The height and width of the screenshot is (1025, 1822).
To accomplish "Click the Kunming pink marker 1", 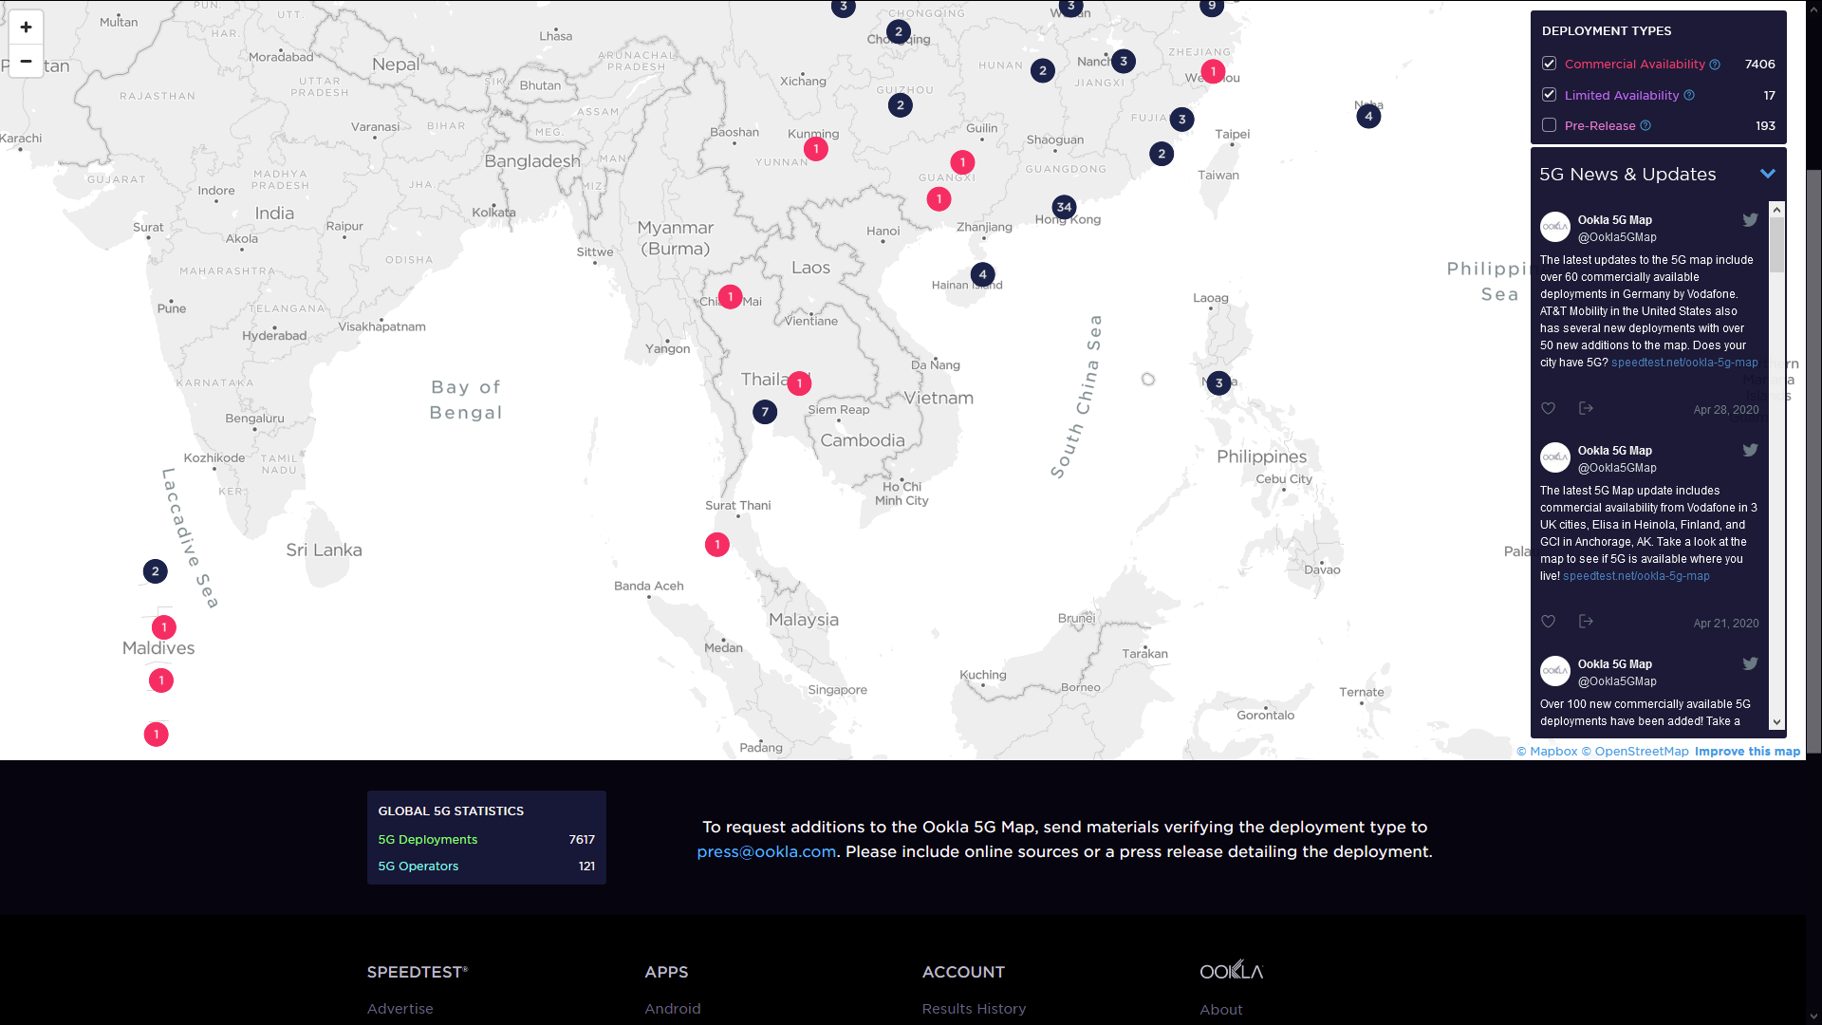I will click(816, 149).
